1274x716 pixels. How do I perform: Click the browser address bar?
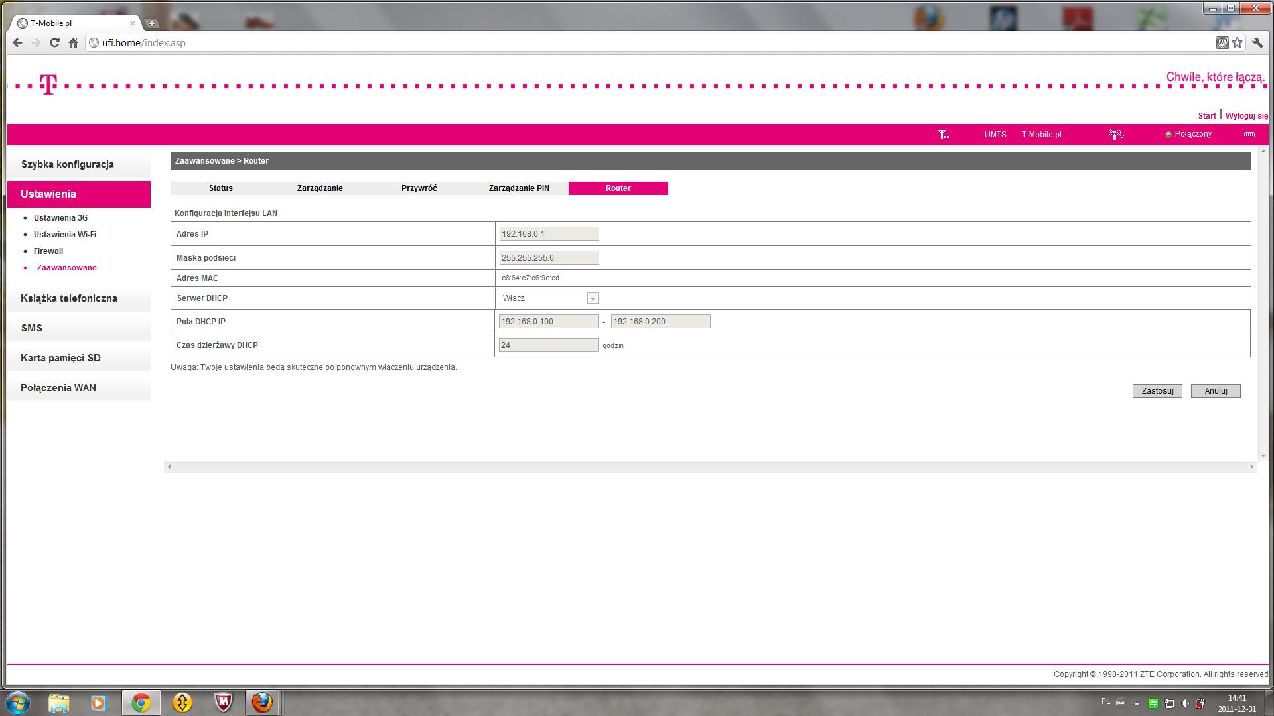pyautogui.click(x=650, y=42)
